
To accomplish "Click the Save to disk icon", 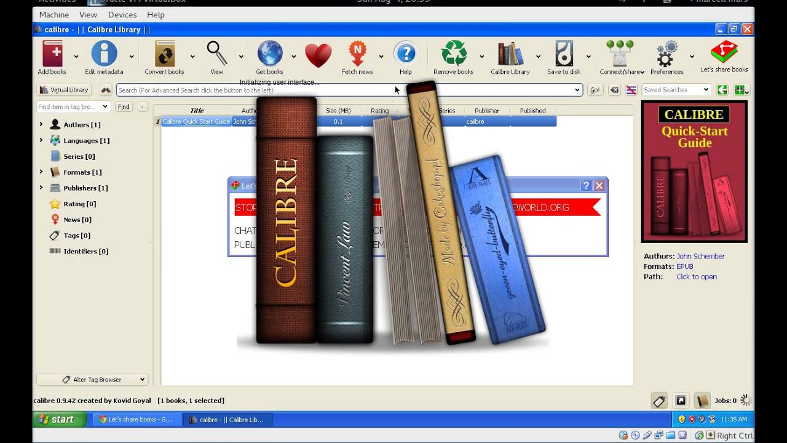I will 564,54.
